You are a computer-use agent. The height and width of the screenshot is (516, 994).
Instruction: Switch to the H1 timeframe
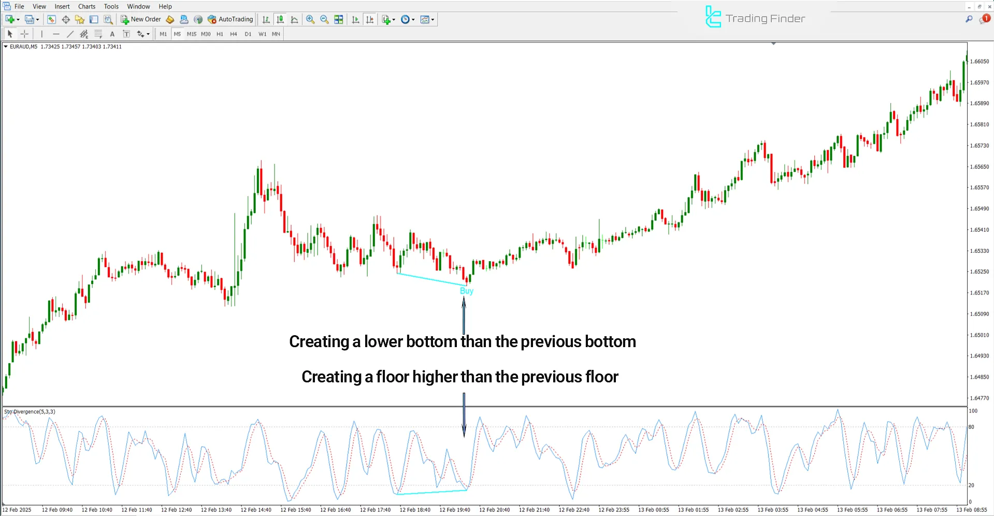220,34
